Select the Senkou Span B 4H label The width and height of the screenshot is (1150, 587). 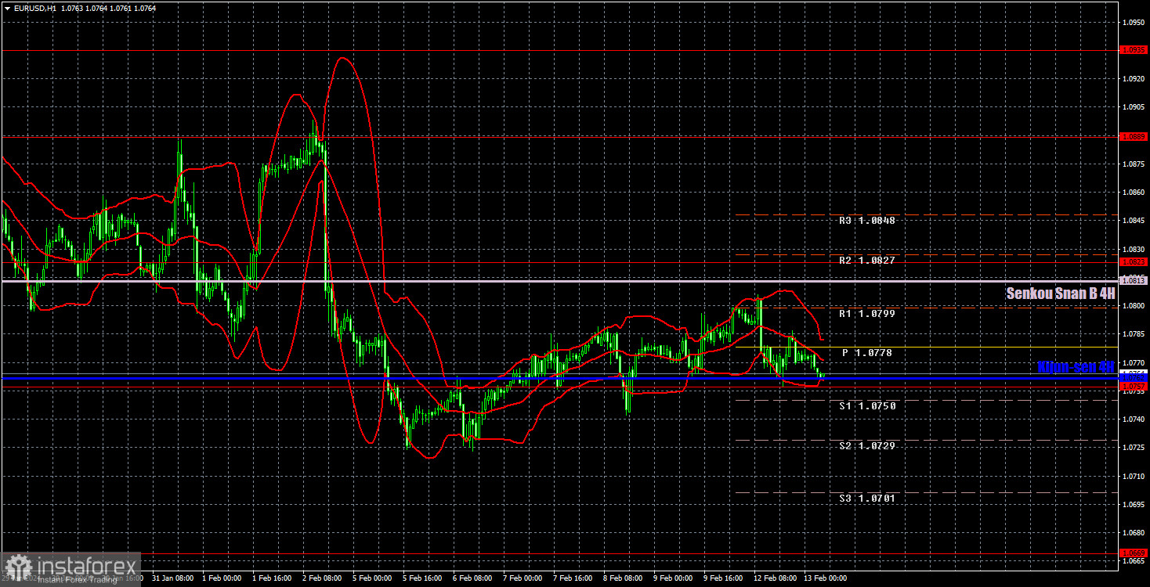(1060, 293)
